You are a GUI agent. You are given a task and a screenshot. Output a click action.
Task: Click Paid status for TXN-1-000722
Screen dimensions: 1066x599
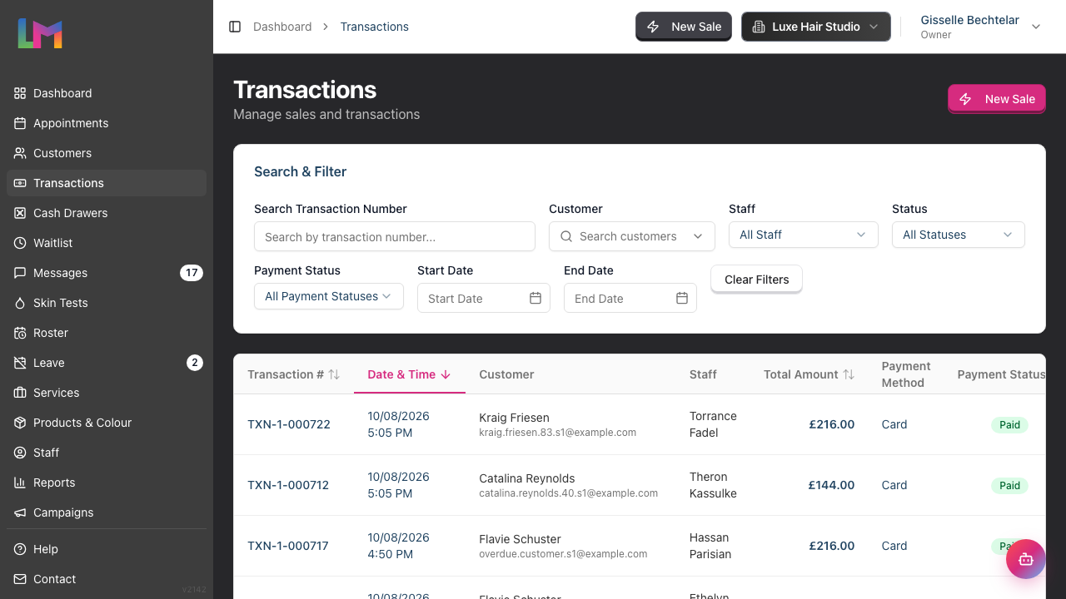coord(1009,424)
